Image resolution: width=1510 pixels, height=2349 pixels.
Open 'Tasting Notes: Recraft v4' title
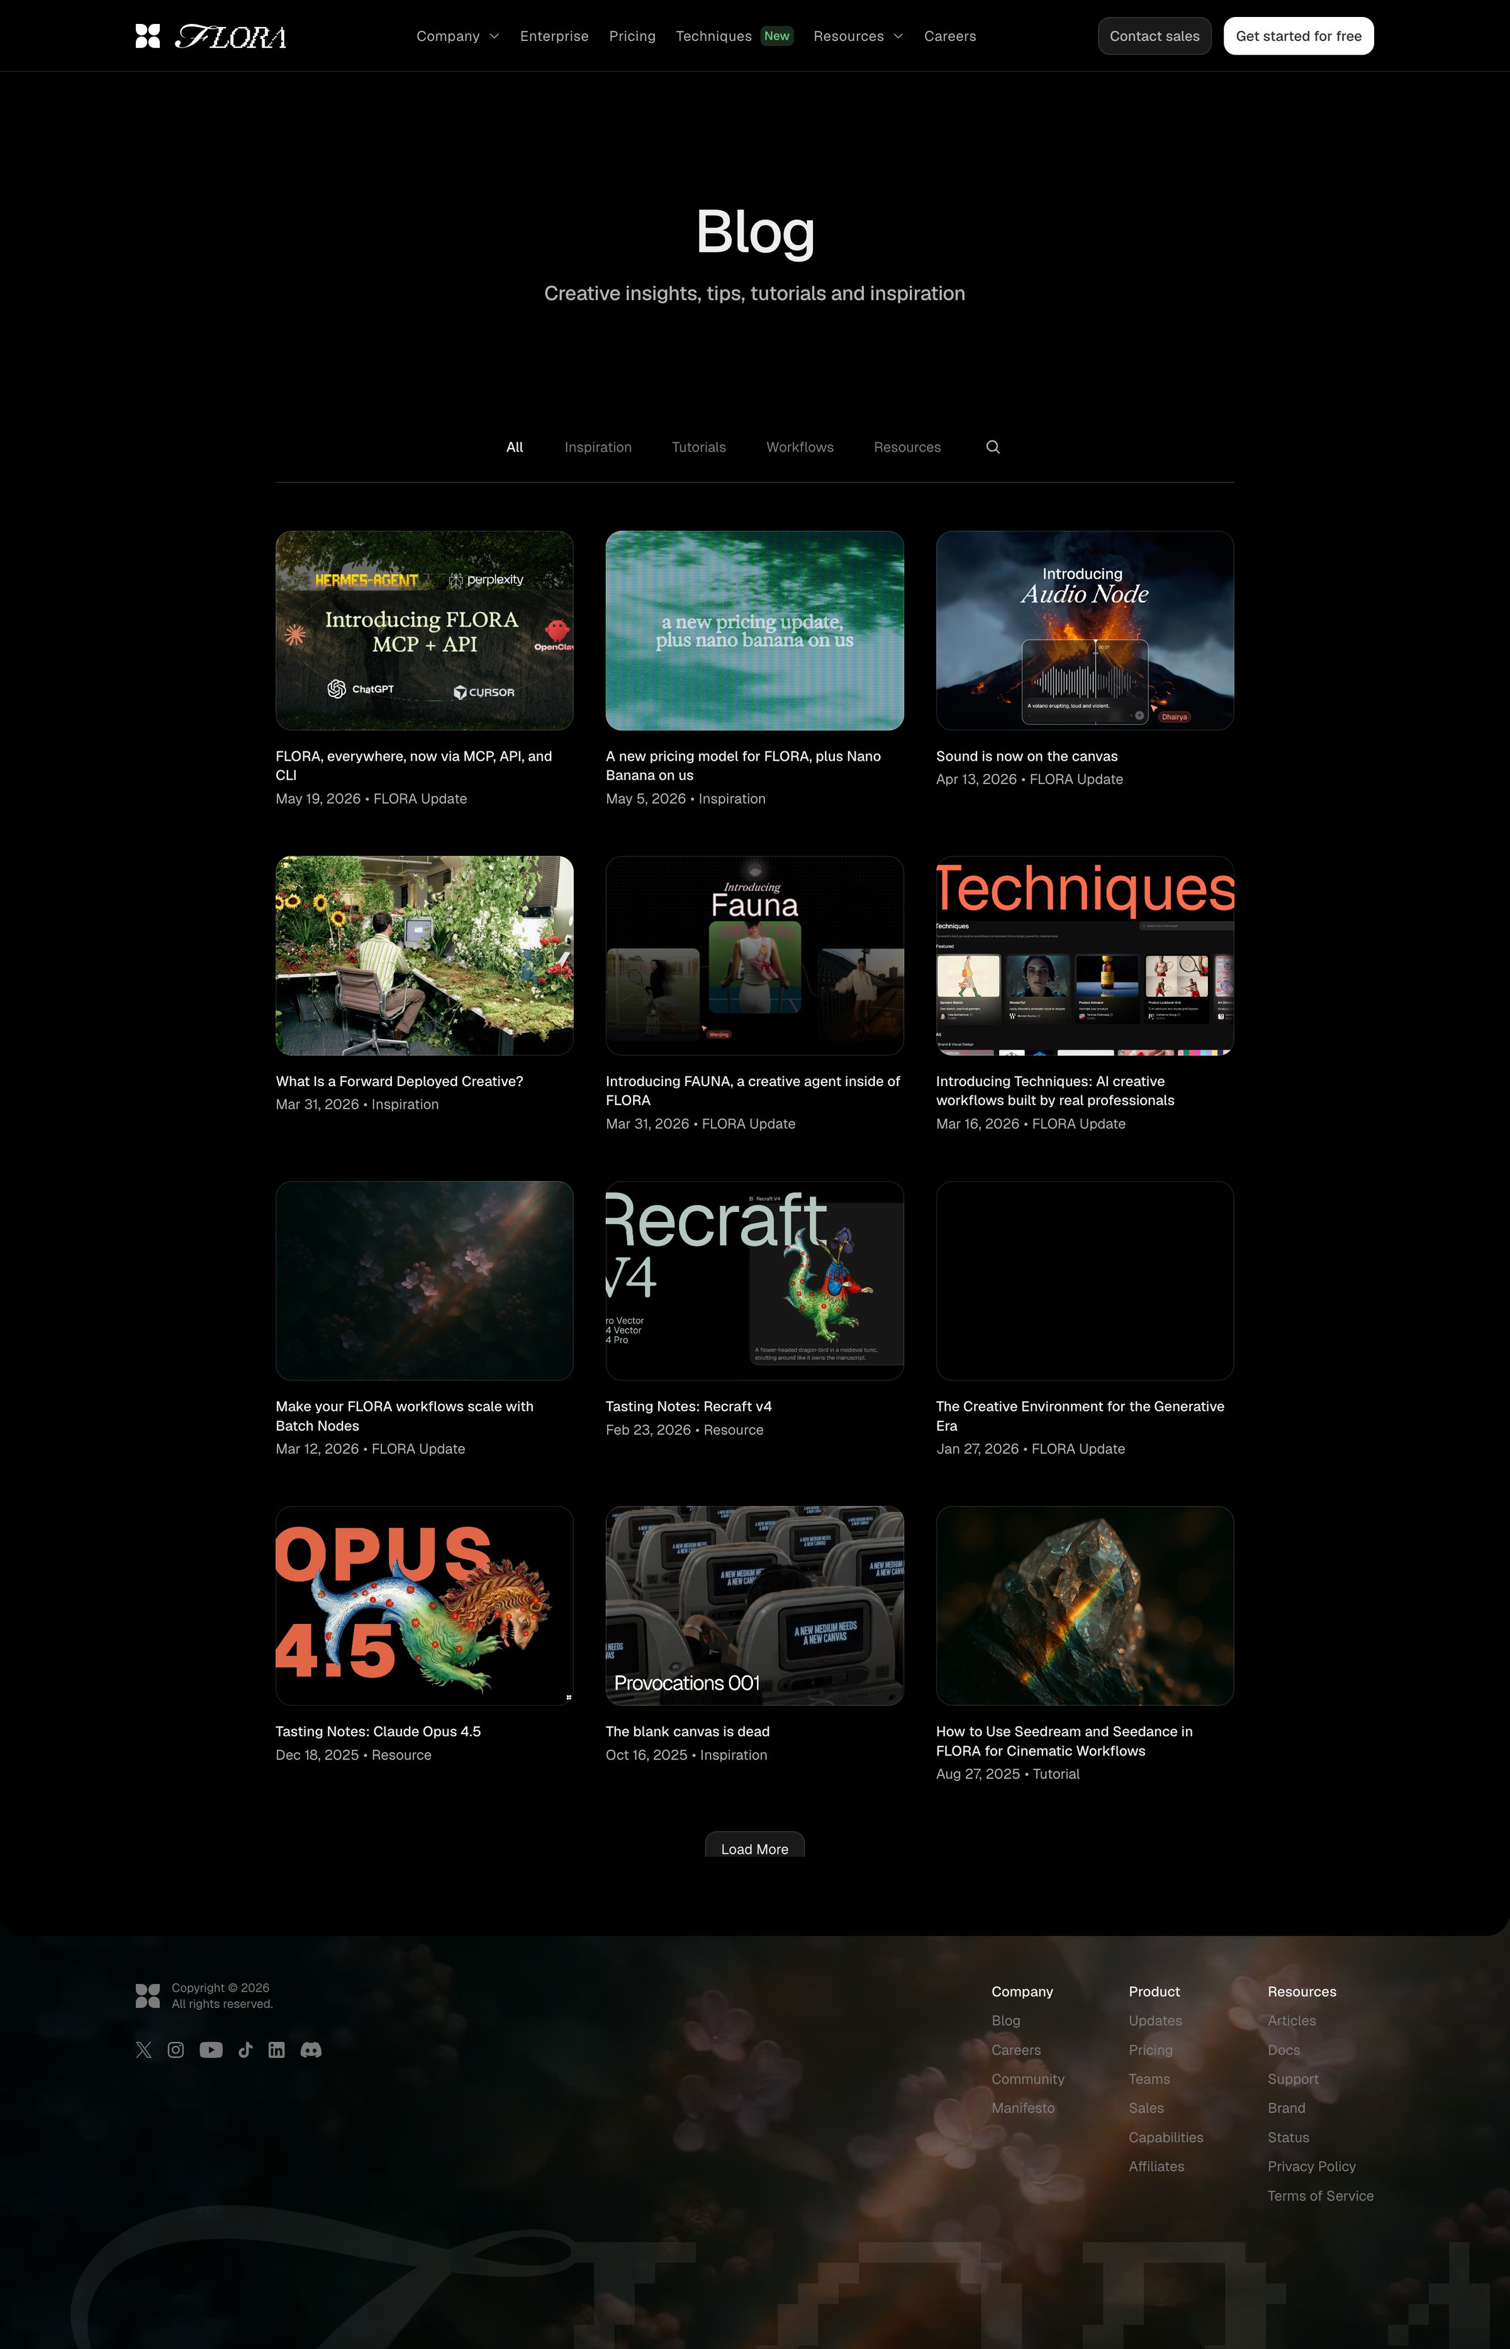688,1407
